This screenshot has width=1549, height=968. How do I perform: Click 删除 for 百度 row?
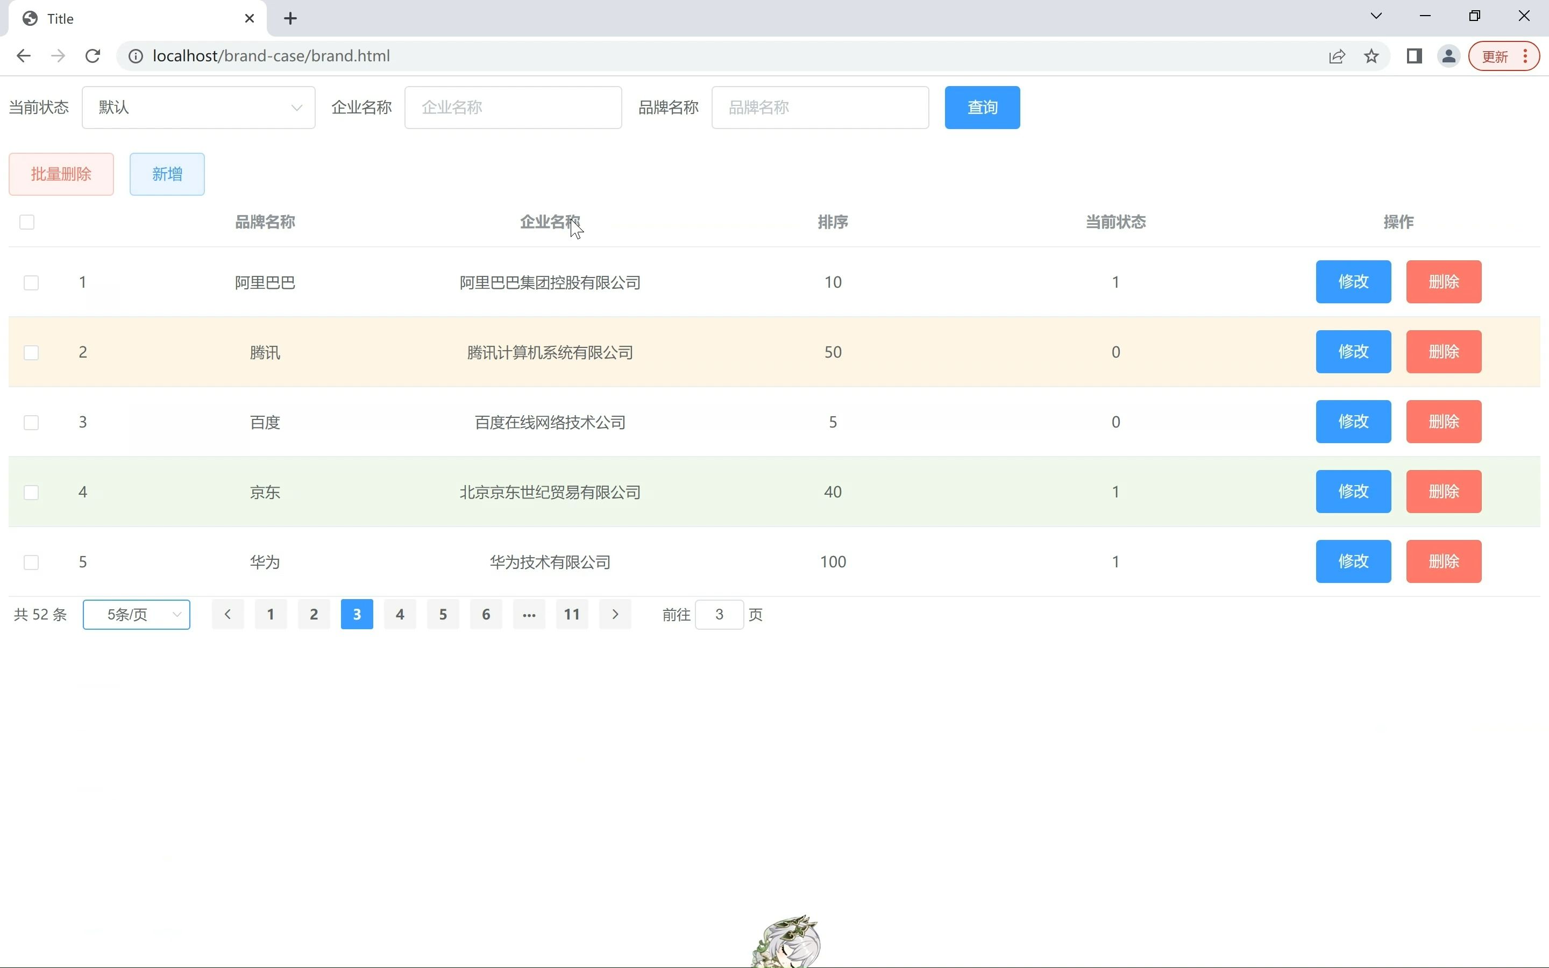coord(1444,421)
